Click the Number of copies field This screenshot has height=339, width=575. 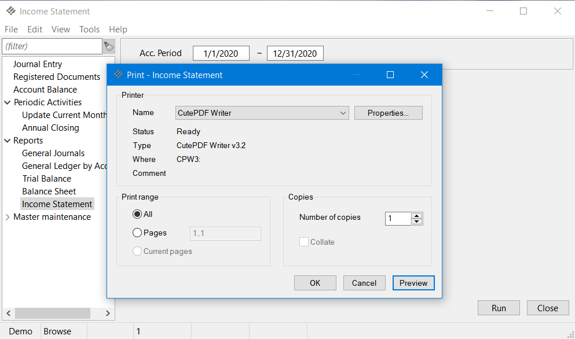[x=398, y=218]
